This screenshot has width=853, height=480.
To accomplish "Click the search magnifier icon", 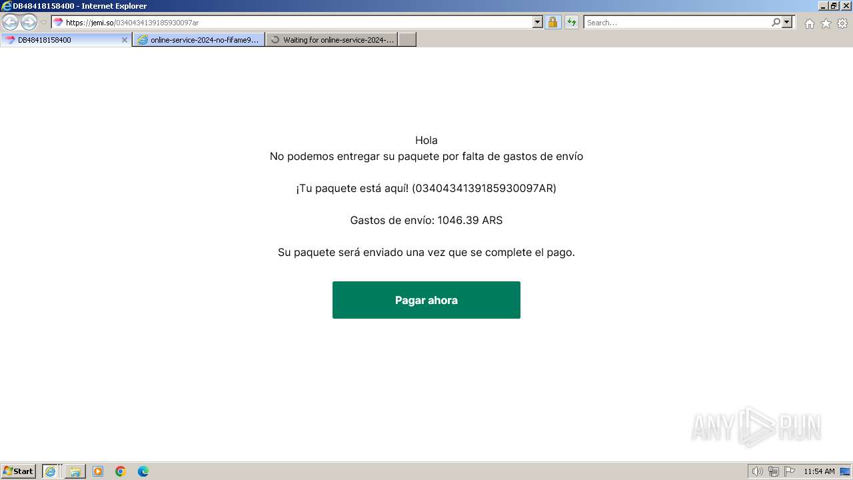I will (776, 23).
